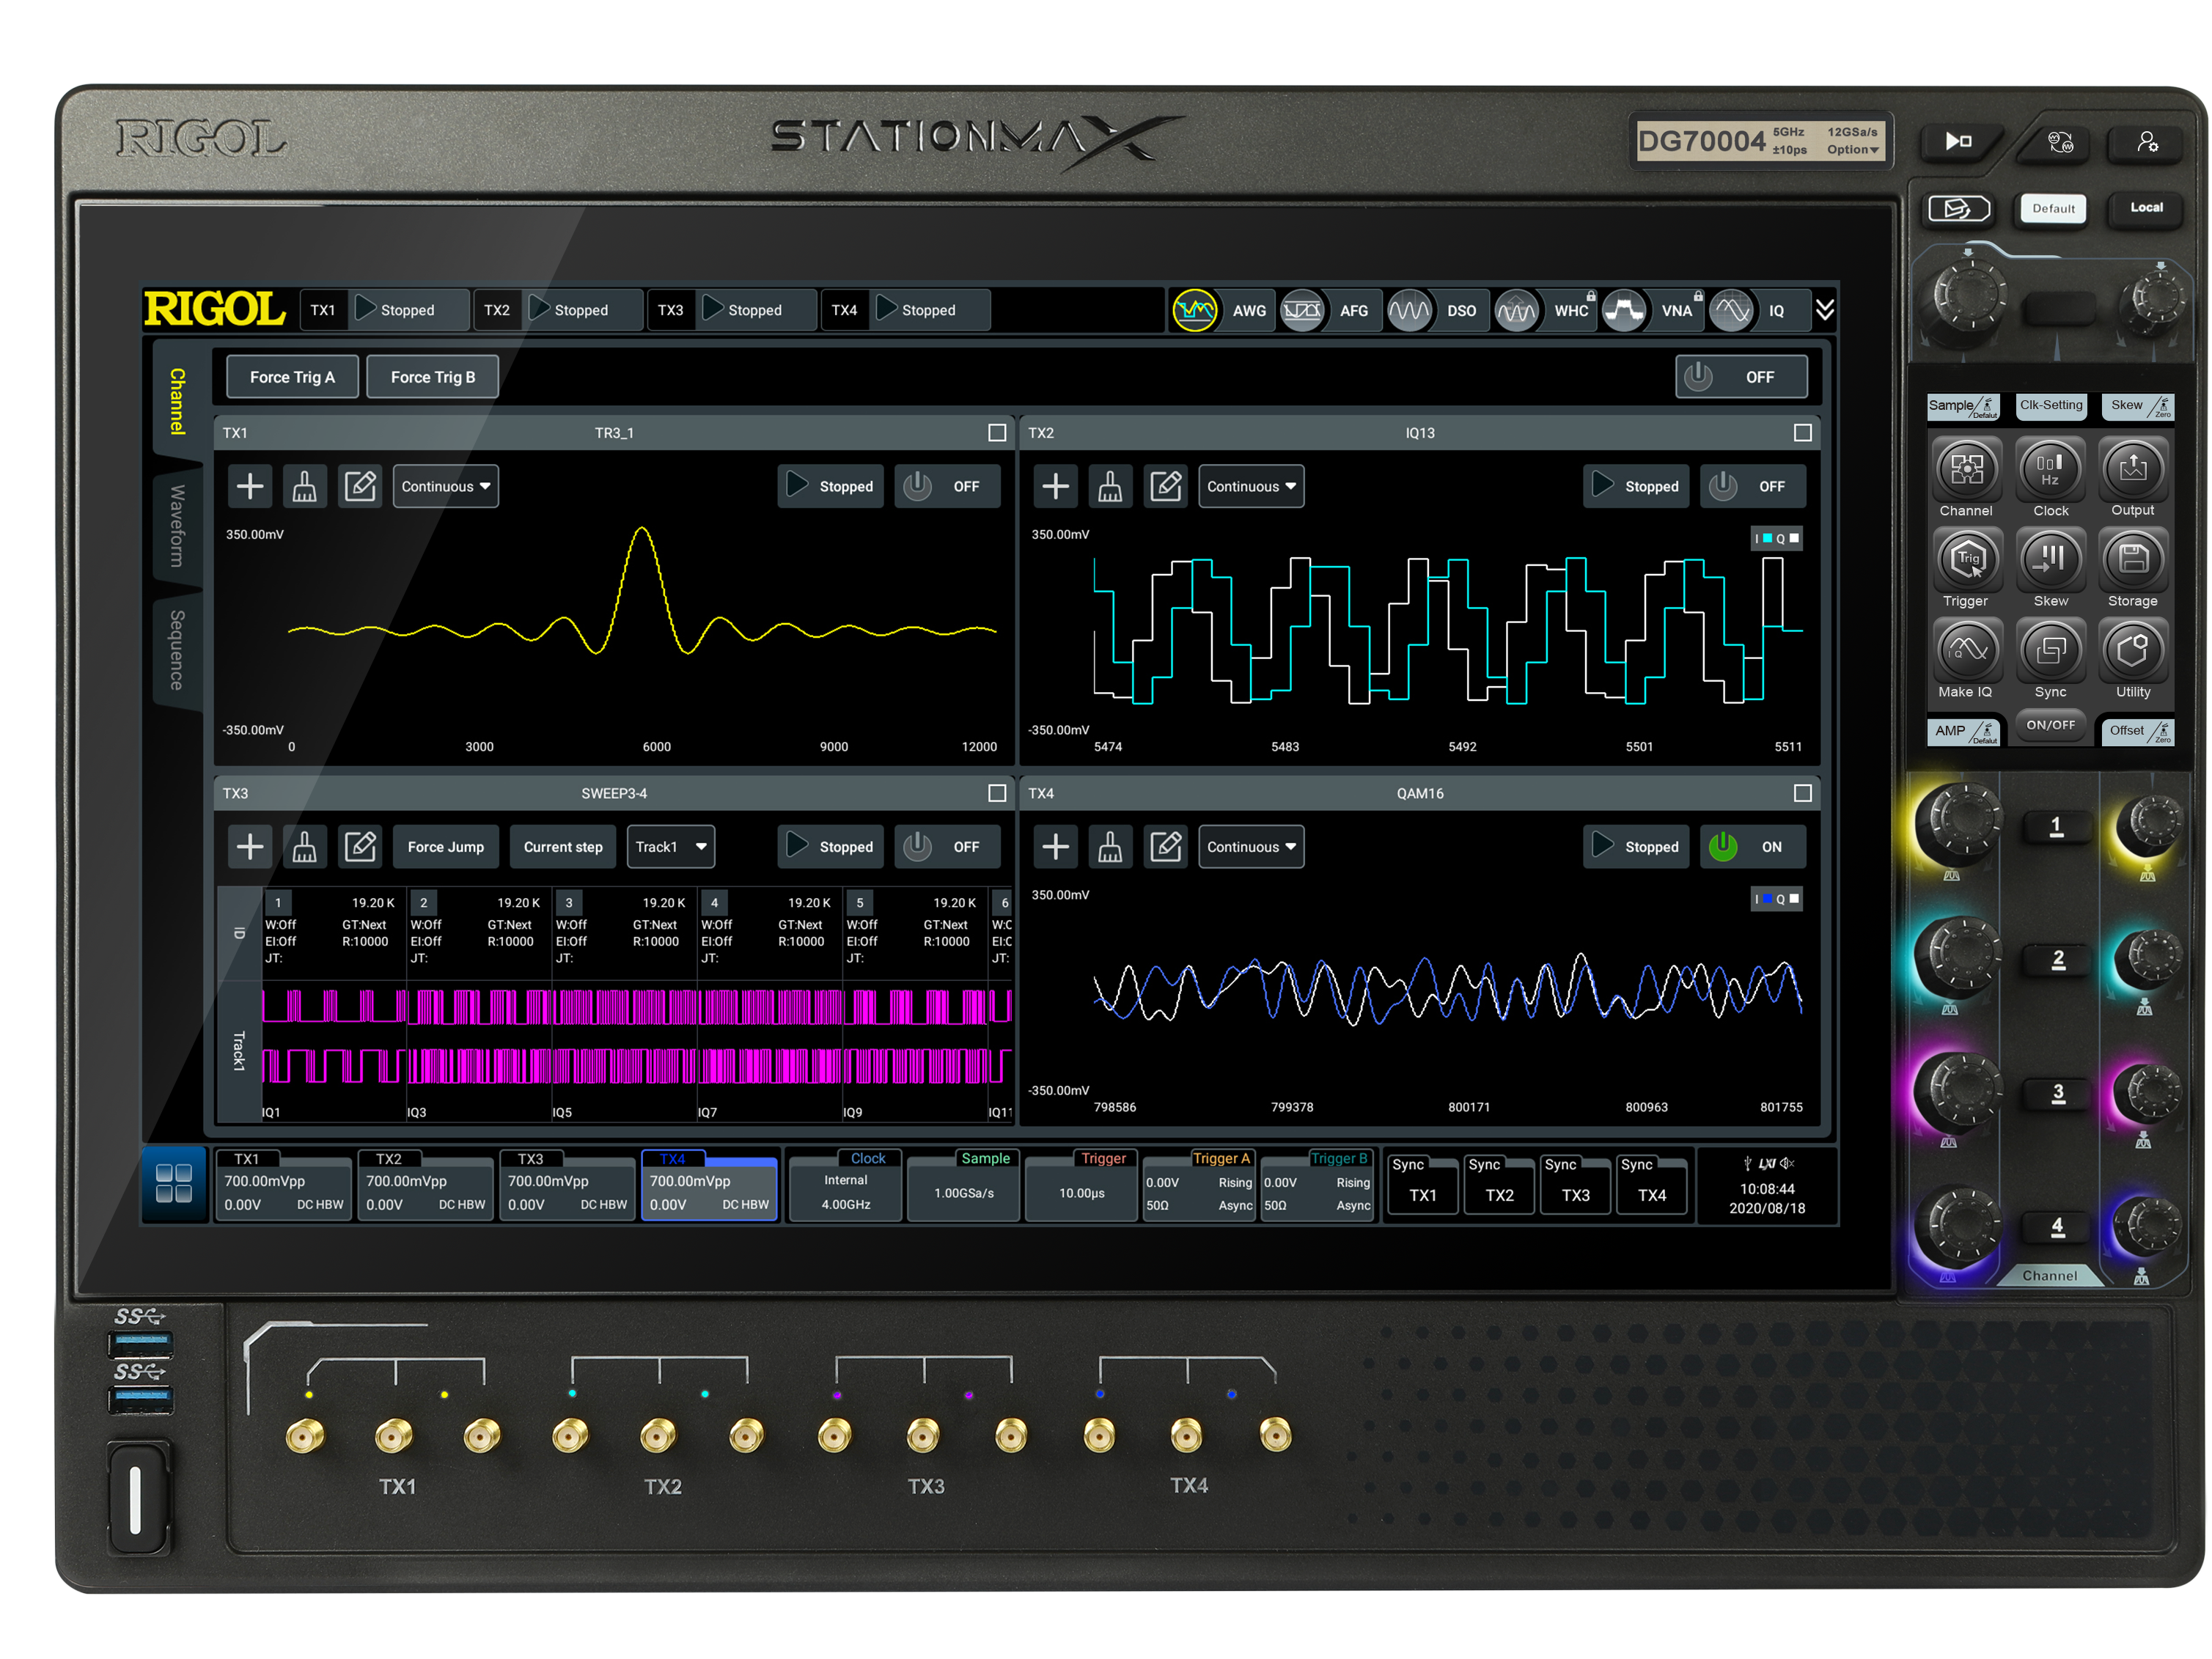Switch to the Channel side tab
2212x1659 pixels.
(x=178, y=402)
